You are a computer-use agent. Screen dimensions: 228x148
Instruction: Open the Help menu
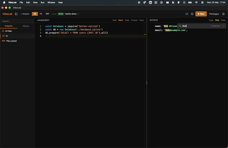pos(60,3)
